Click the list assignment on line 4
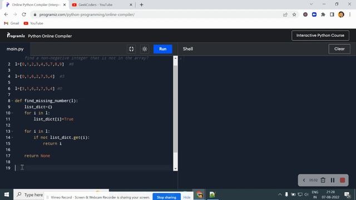 (34, 77)
